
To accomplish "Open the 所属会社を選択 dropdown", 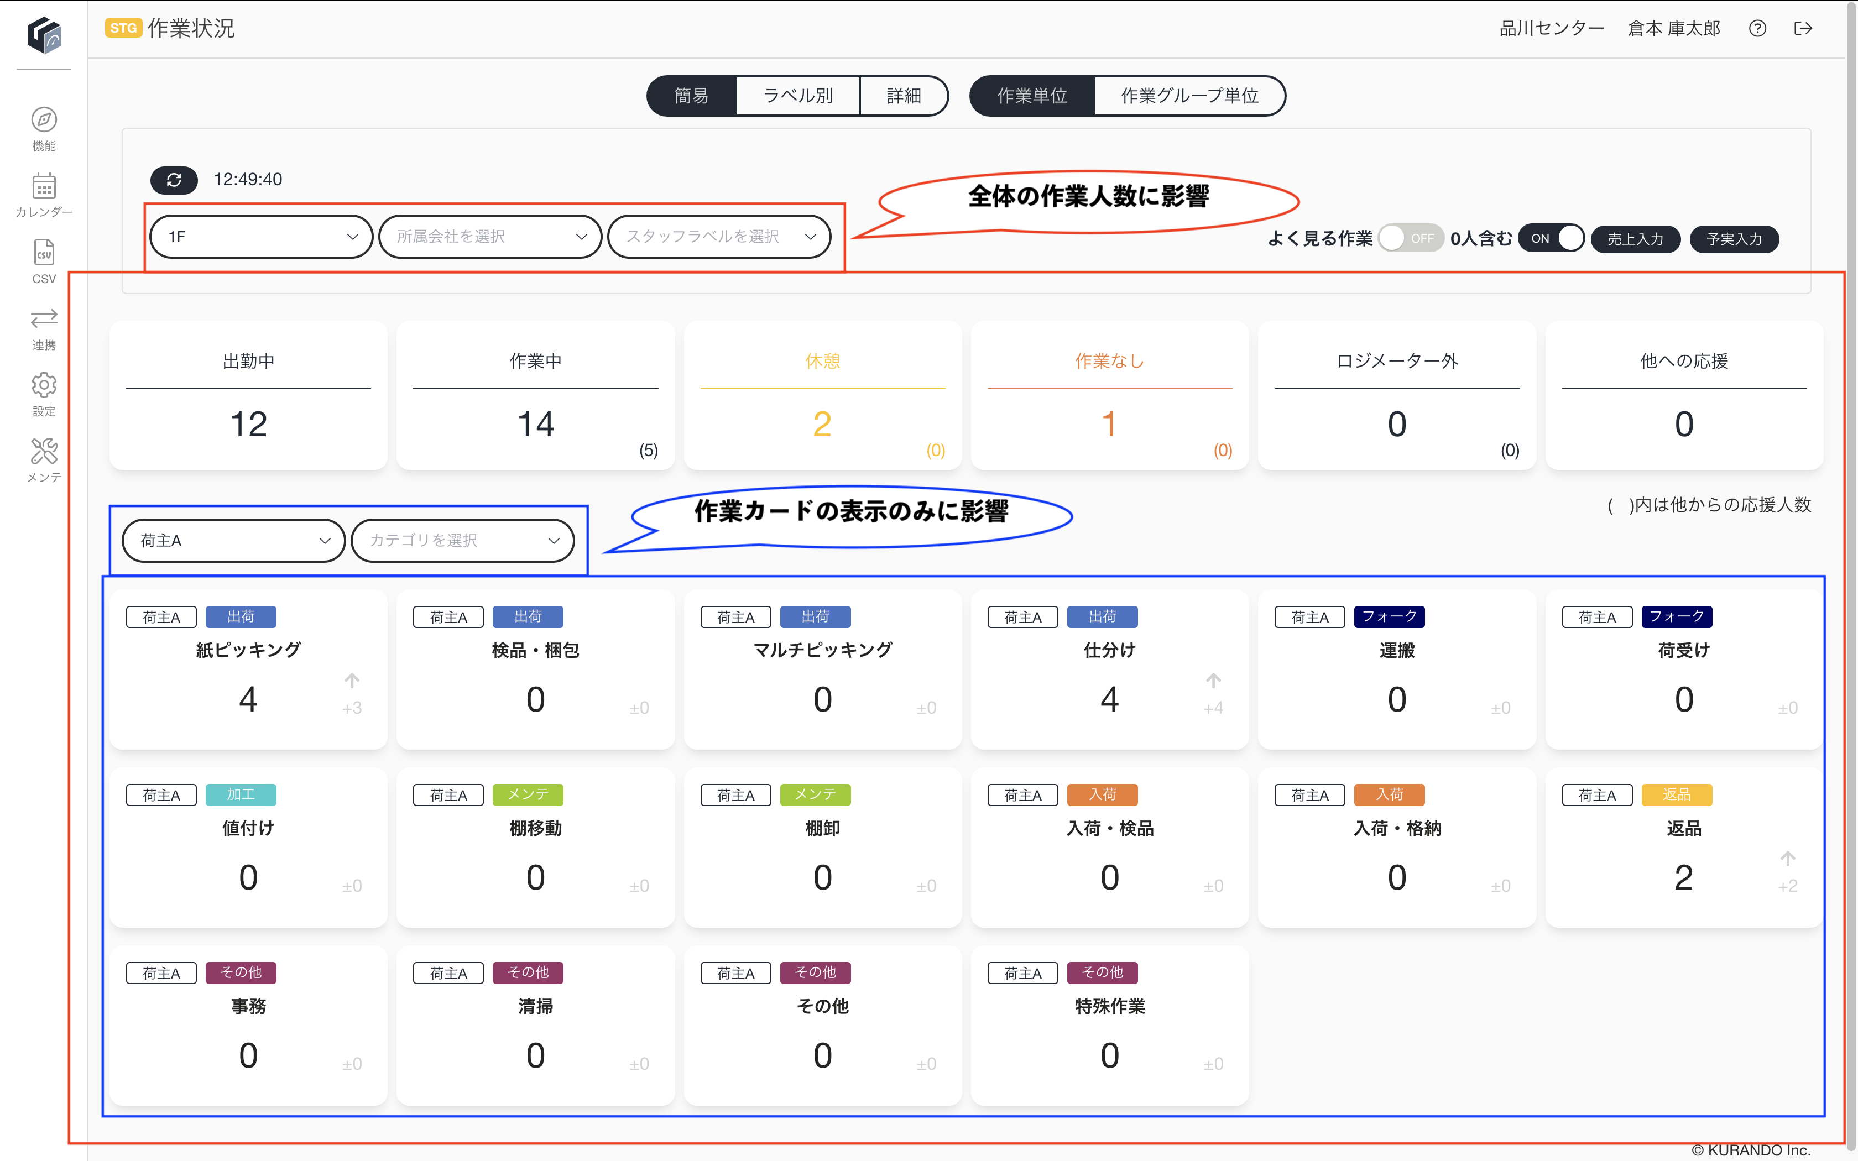I will (490, 237).
